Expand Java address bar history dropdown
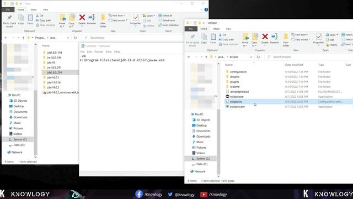This screenshot has width=353, height=199. click(68, 38)
